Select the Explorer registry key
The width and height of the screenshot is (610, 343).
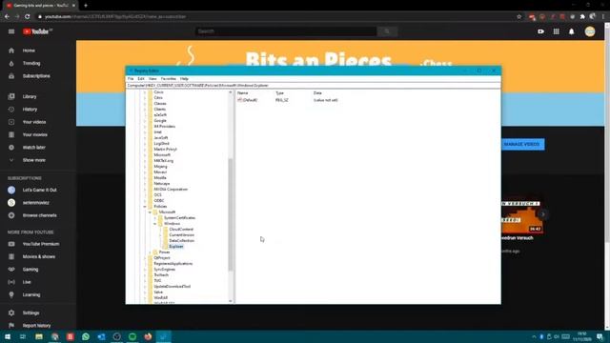[175, 247]
